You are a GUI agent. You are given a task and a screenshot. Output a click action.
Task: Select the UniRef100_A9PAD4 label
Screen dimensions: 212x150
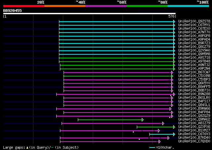click(x=194, y=40)
